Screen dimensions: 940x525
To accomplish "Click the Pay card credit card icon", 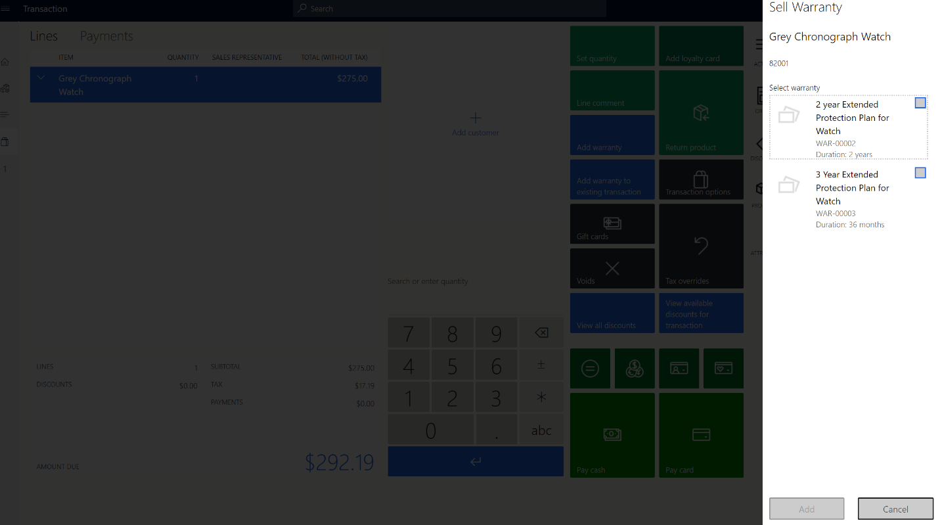I will pyautogui.click(x=701, y=434).
